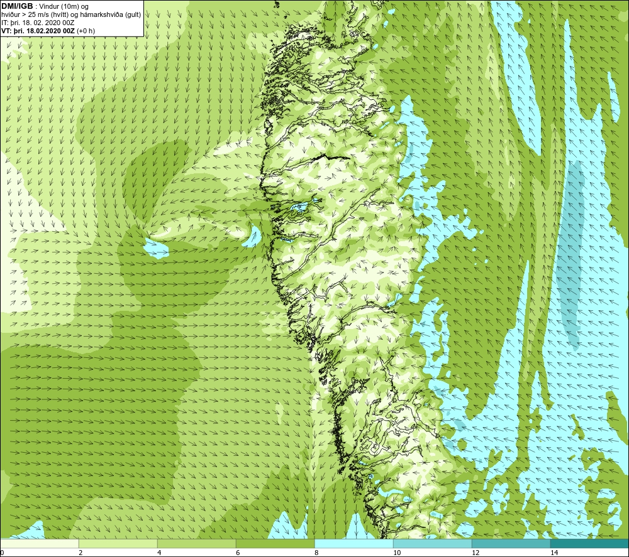Click the 'Vindur (10m) og' label
Viewport: 629px width, 557px height.
pos(64,7)
